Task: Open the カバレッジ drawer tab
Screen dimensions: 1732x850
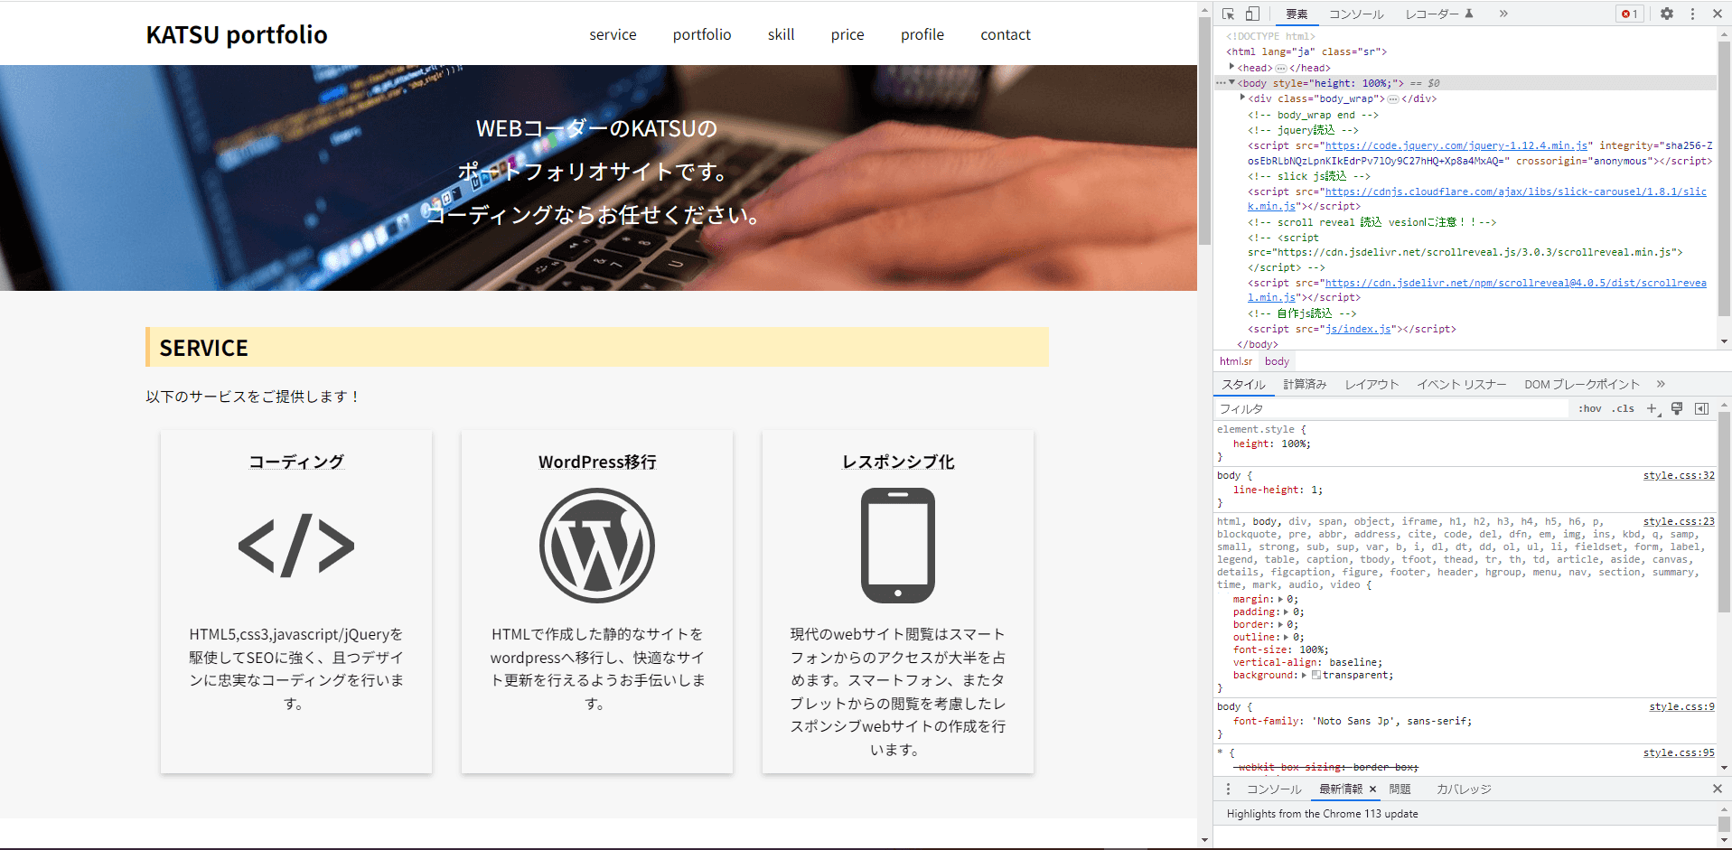Action: pyautogui.click(x=1464, y=789)
